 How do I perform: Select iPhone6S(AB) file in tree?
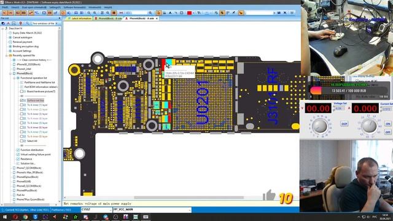click(x=23, y=182)
